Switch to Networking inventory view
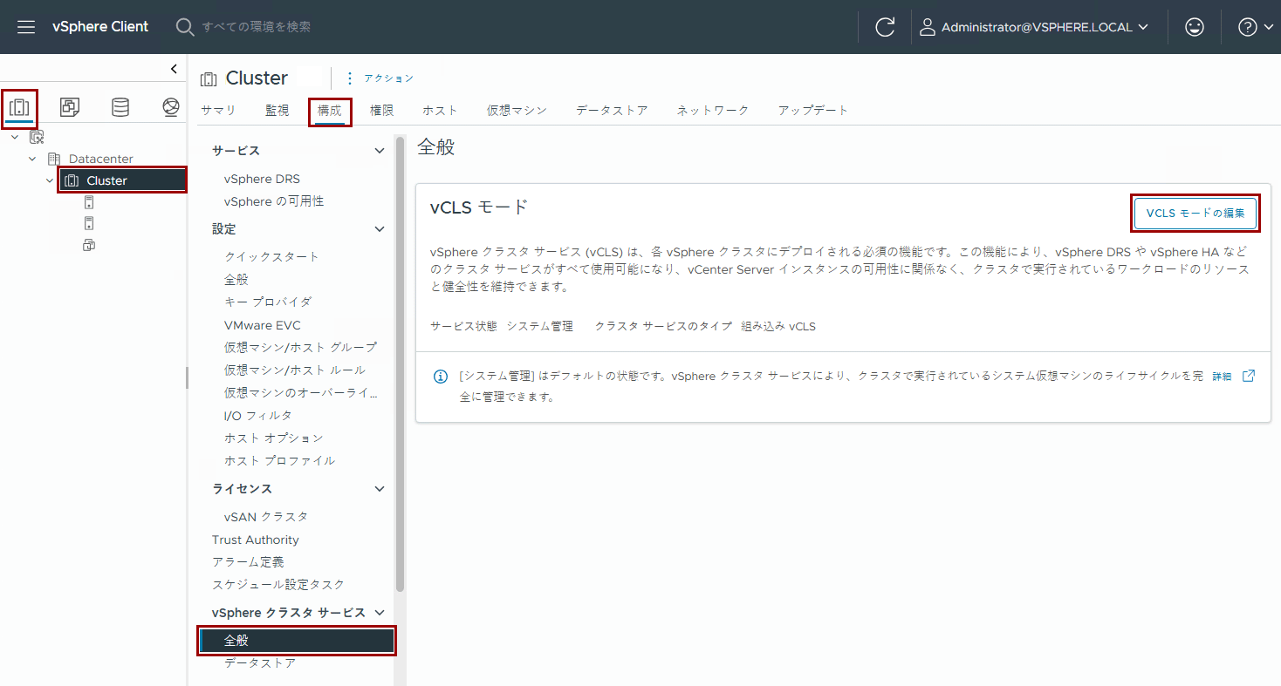 click(171, 107)
